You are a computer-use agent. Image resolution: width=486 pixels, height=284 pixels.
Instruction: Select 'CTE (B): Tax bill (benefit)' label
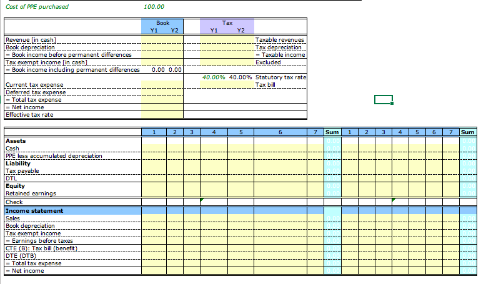coord(41,248)
